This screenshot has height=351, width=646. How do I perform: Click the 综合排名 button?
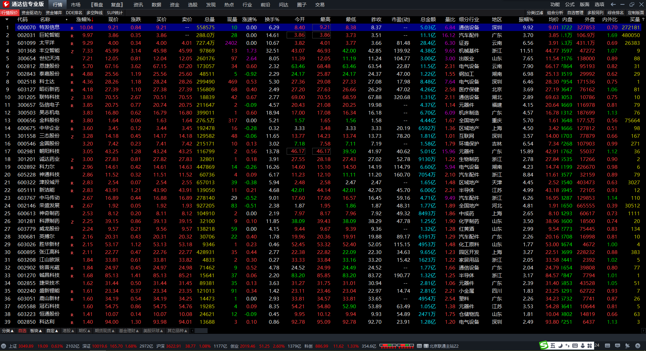(616, 13)
